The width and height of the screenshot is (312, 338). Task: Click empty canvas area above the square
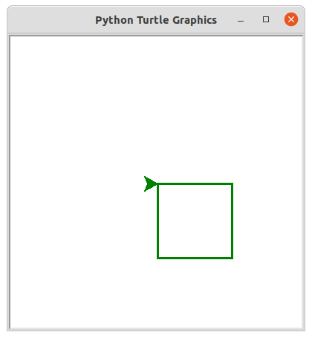coord(195,109)
